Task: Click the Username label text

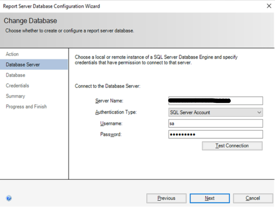Action: 112,123
